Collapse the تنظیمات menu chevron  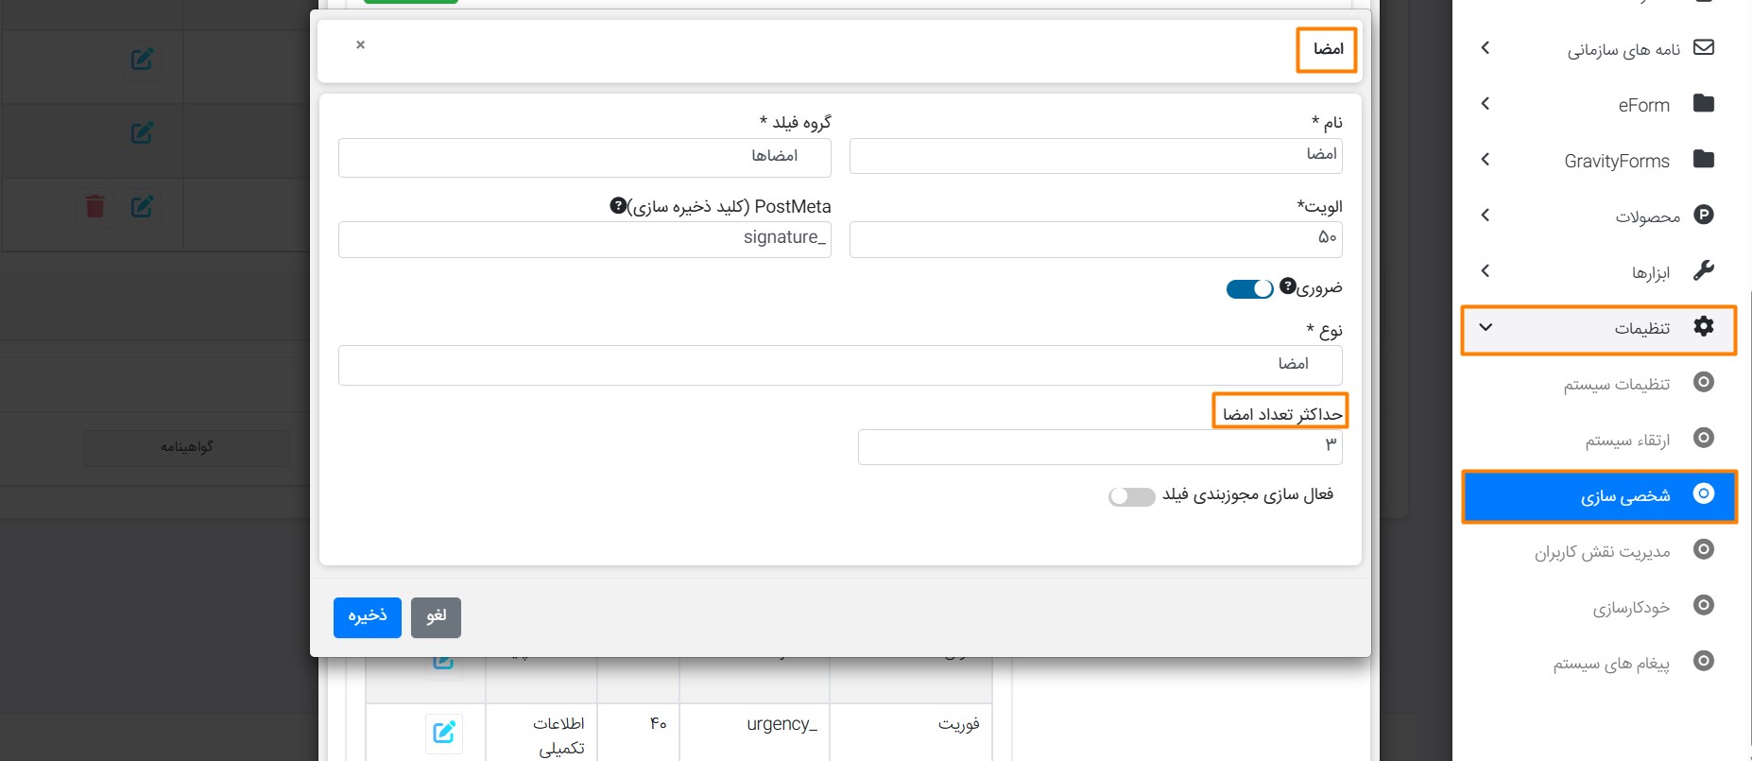click(1486, 327)
